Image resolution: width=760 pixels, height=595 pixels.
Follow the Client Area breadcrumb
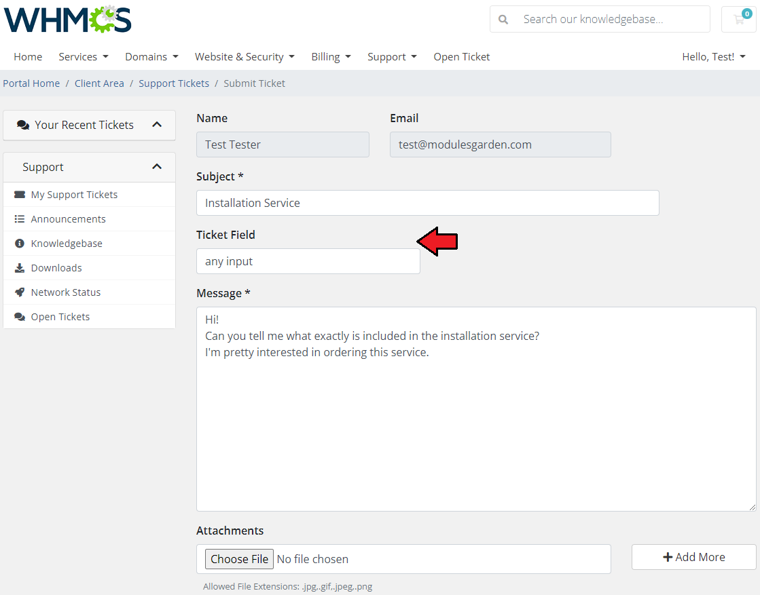[x=99, y=83]
